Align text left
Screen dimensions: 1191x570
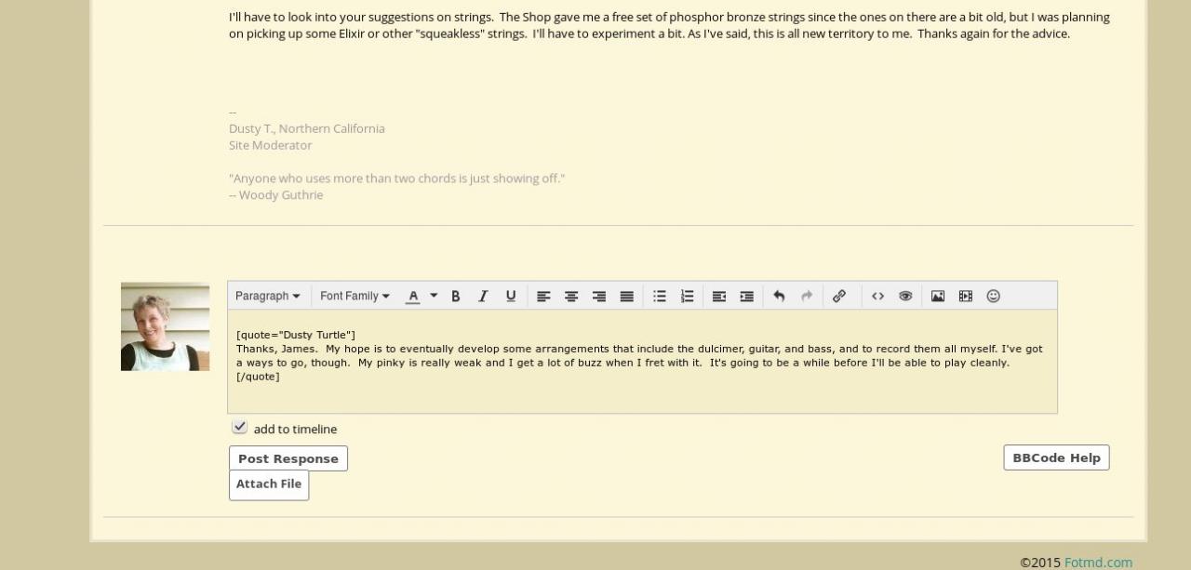543,296
